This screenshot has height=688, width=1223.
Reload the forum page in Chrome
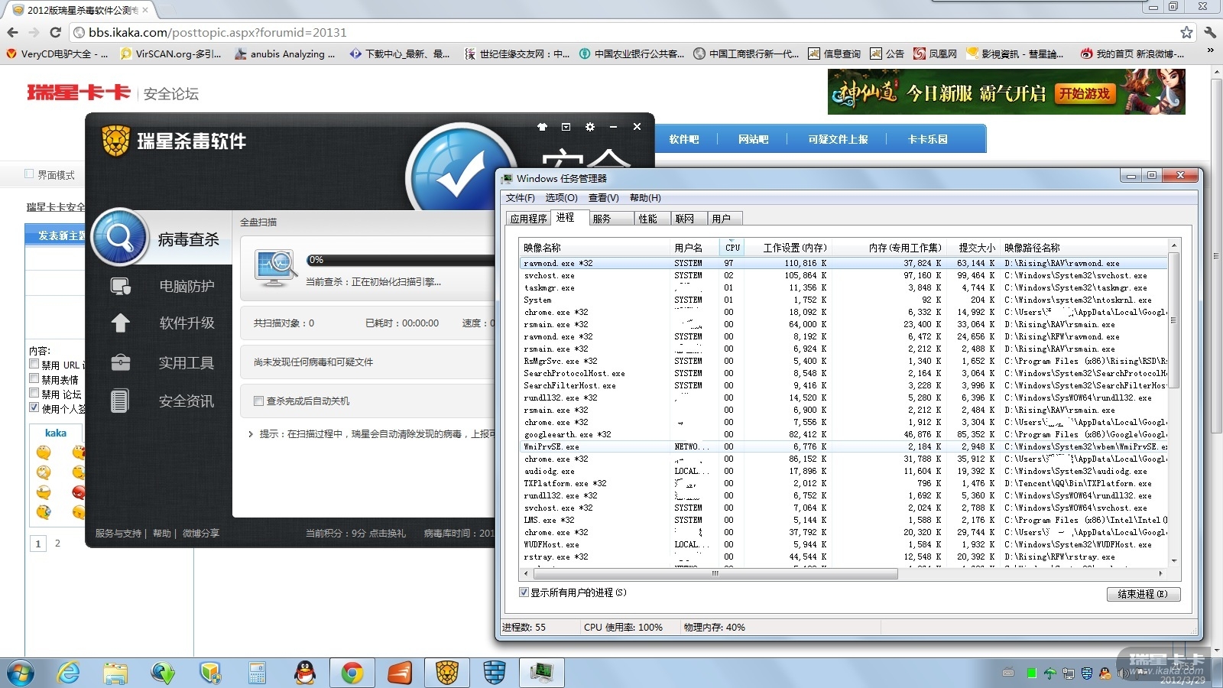(55, 32)
